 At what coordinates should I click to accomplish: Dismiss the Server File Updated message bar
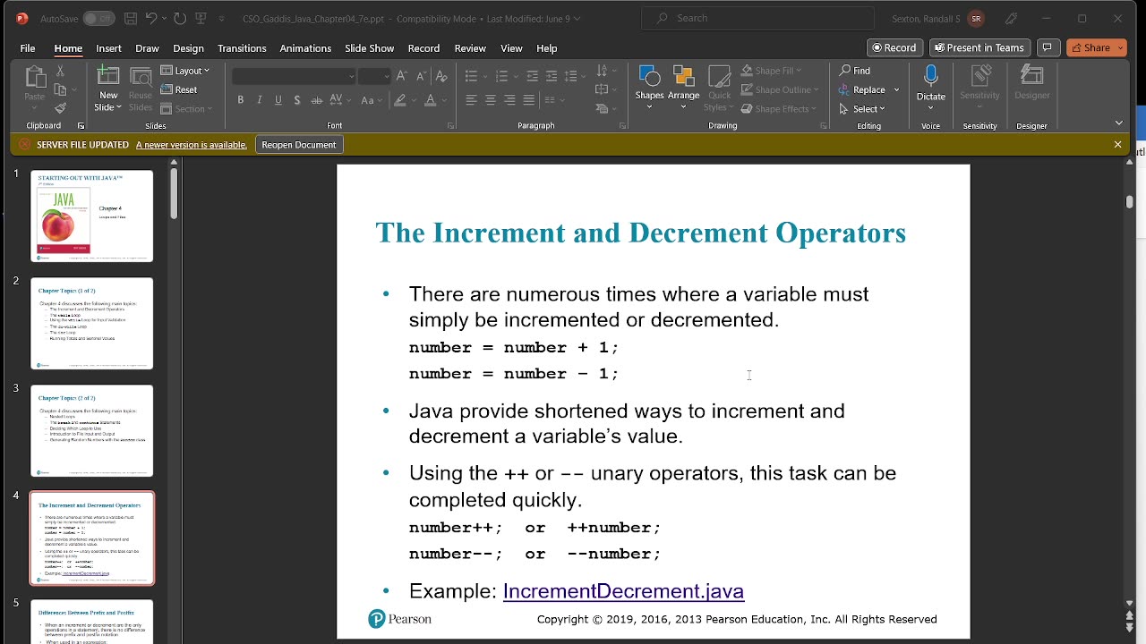coord(1117,144)
